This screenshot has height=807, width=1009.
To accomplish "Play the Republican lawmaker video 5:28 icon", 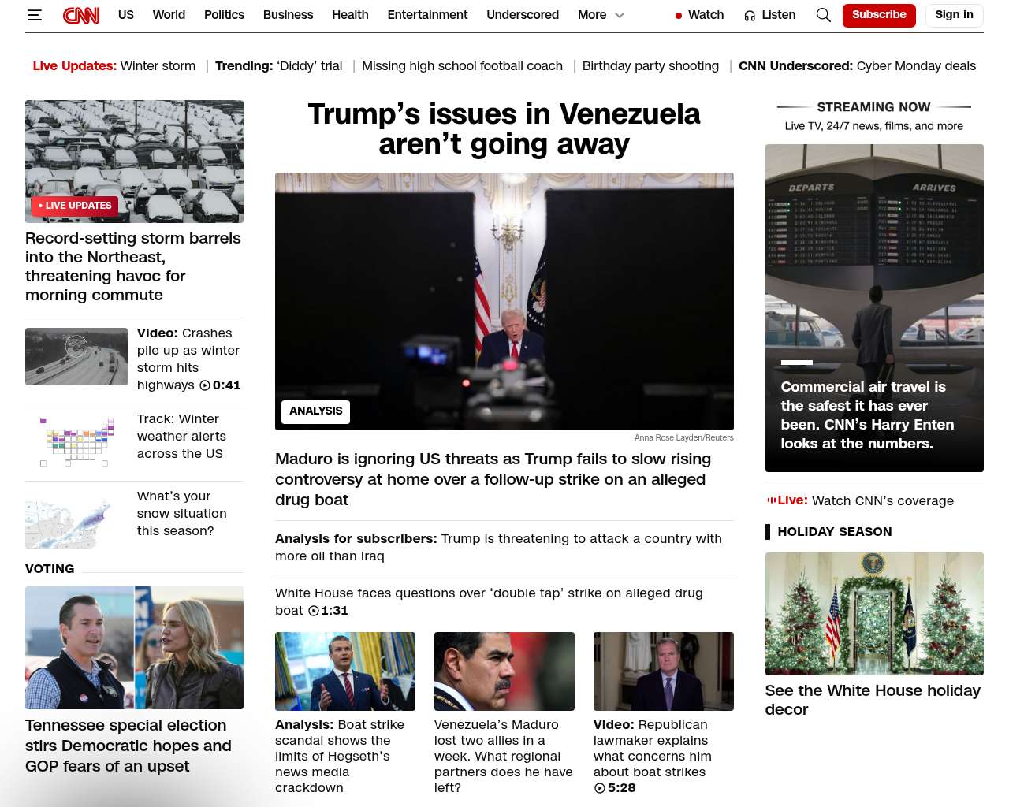I will tap(600, 788).
